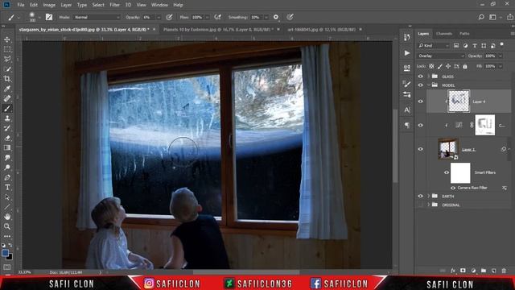
Task: Open the Paragraph panel icon
Action: tap(407, 126)
